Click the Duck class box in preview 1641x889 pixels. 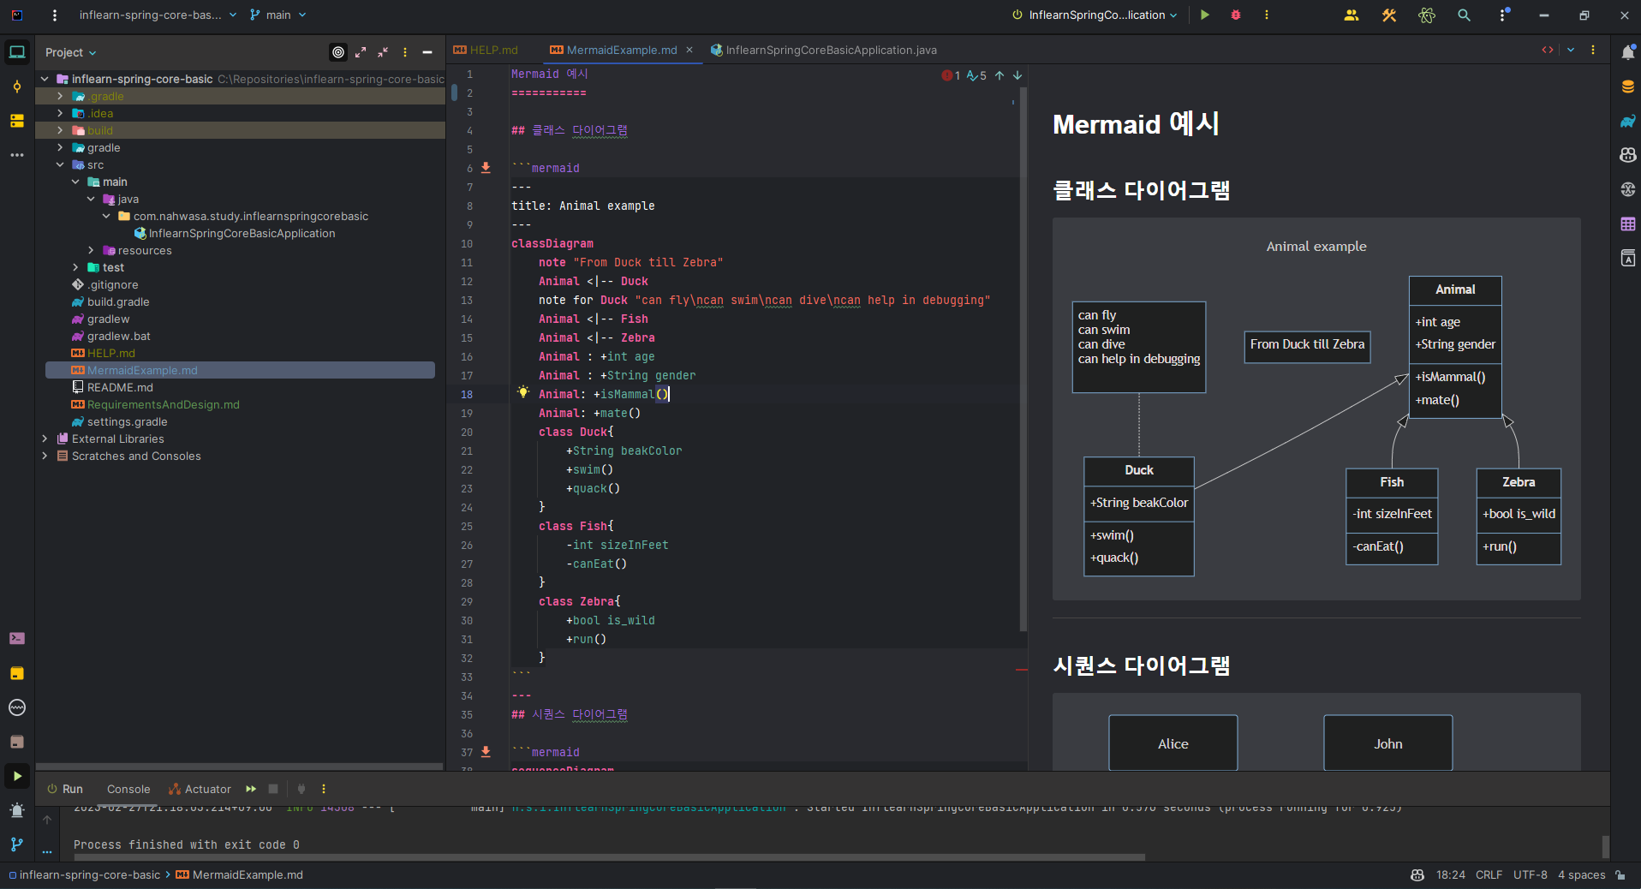coord(1139,516)
